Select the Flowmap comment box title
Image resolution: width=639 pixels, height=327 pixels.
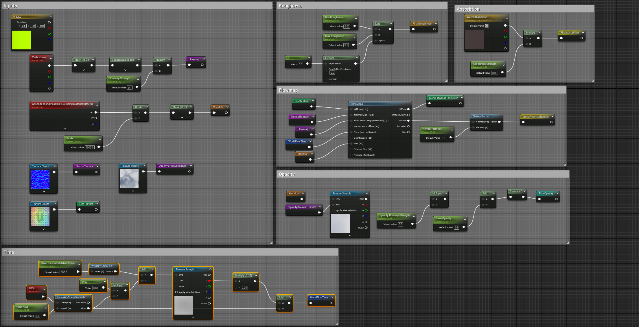tap(288, 90)
